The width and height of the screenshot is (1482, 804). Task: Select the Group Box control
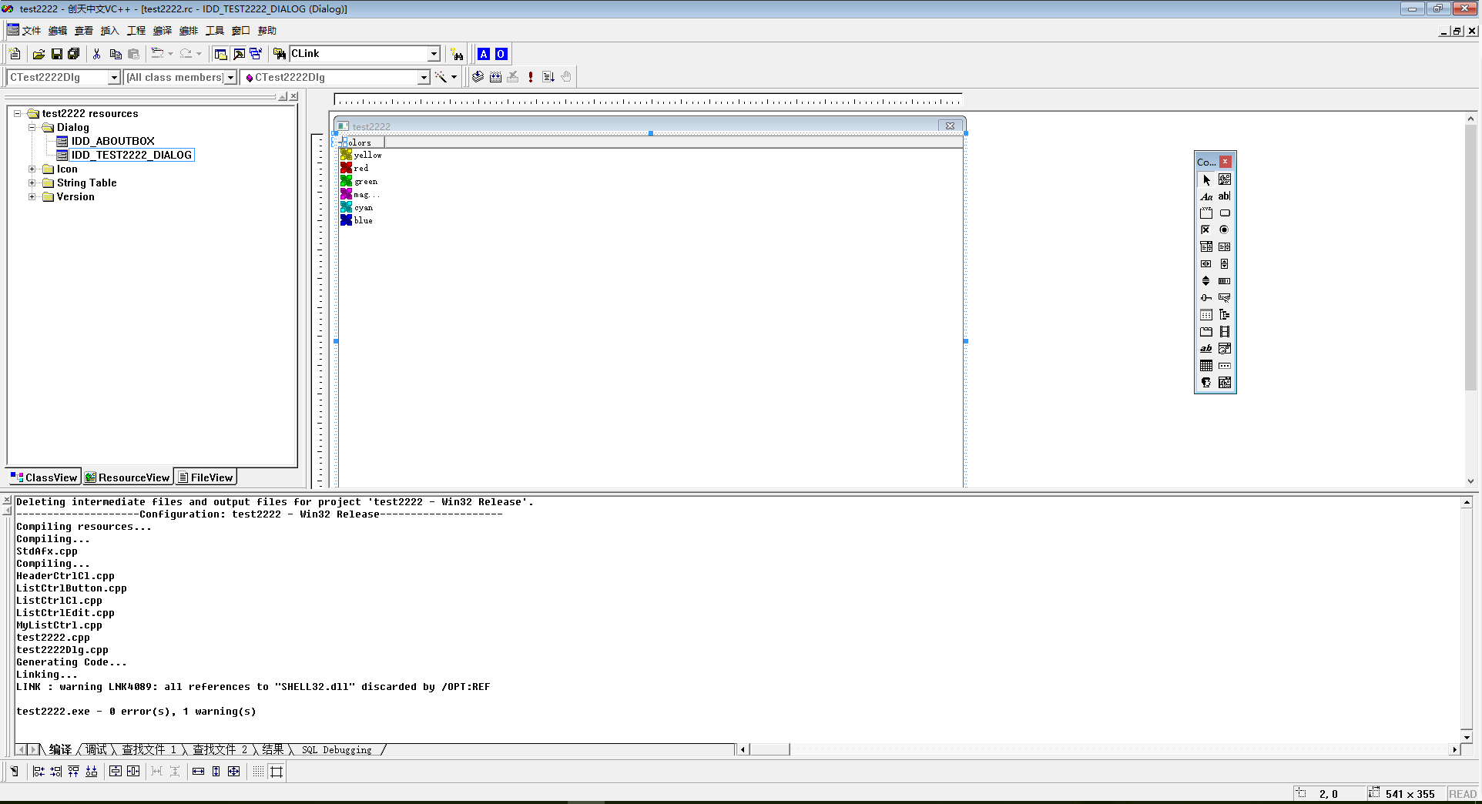pos(1206,213)
